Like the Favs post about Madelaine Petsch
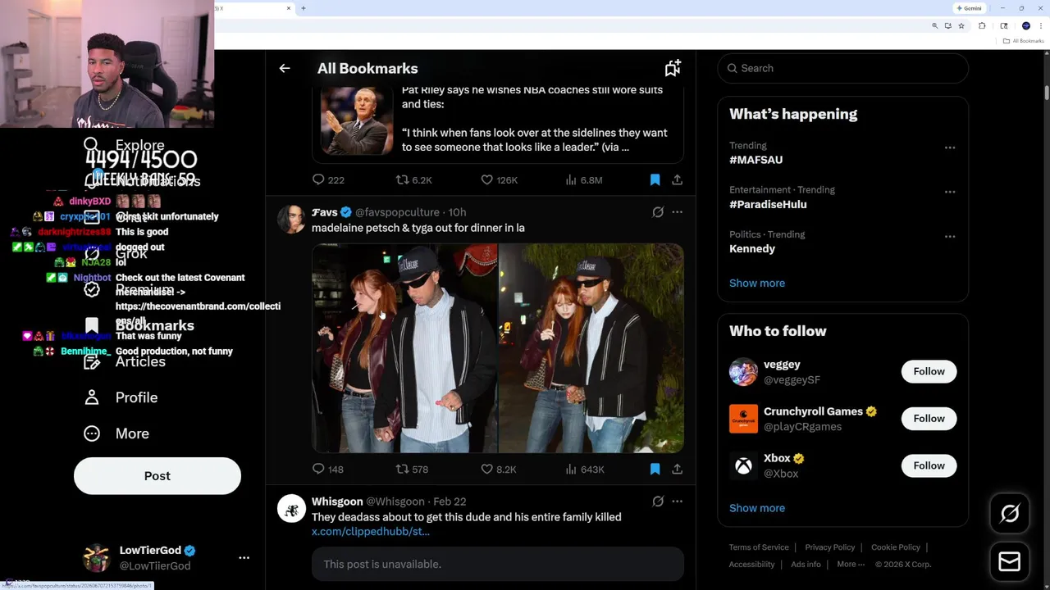The width and height of the screenshot is (1050, 590). (x=487, y=470)
